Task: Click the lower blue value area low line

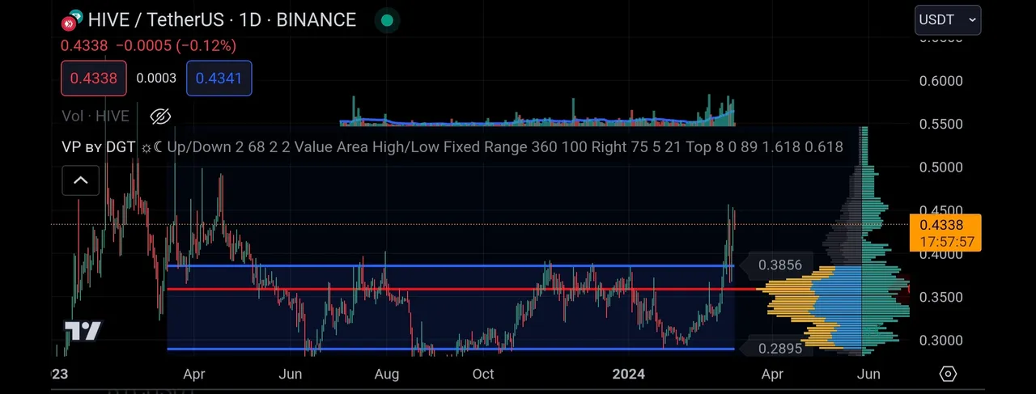Action: (x=450, y=349)
